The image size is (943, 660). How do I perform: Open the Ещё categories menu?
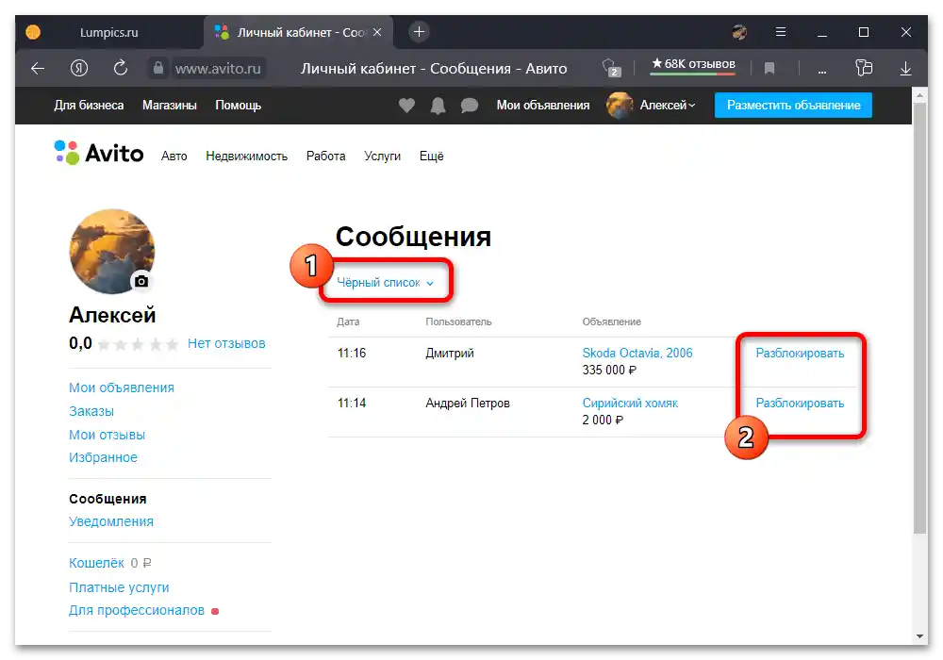431,157
